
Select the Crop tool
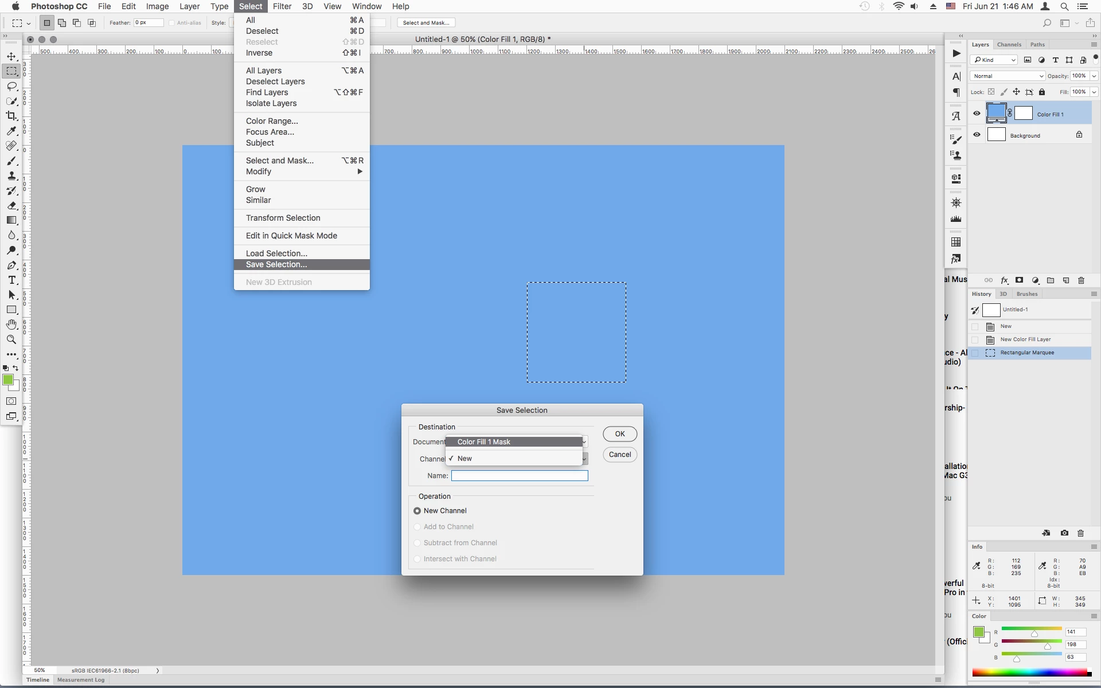point(11,116)
